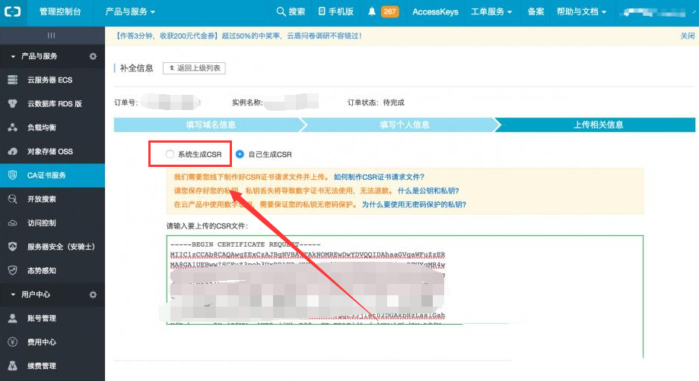Open AccessKeys in top navigation
The image size is (699, 381).
[434, 12]
